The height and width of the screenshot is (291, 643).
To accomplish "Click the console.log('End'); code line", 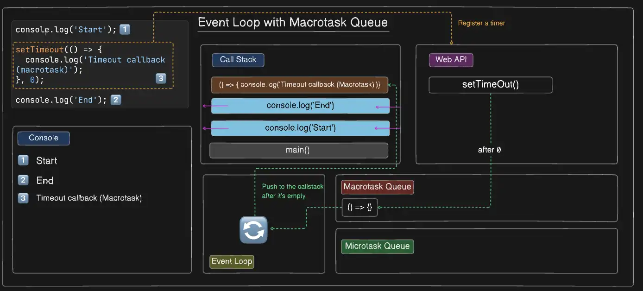I will point(61,100).
